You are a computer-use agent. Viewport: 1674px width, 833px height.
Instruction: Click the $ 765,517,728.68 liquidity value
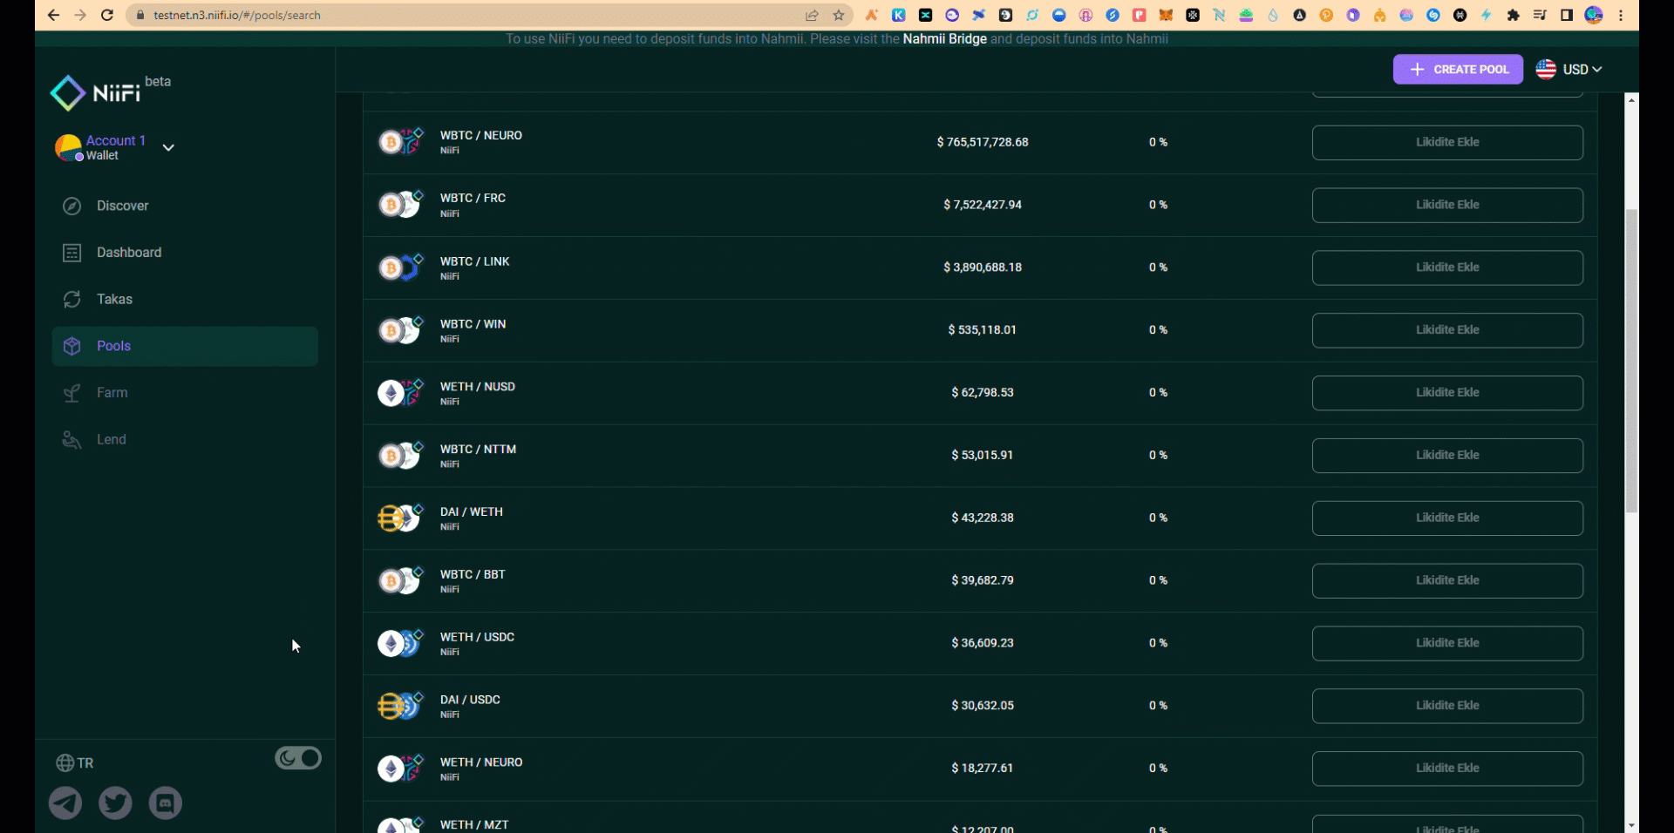pos(983,142)
